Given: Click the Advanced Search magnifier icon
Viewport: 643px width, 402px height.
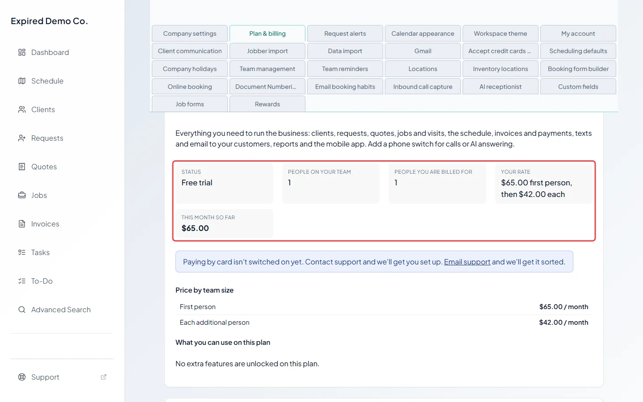Looking at the screenshot, I should tap(22, 310).
